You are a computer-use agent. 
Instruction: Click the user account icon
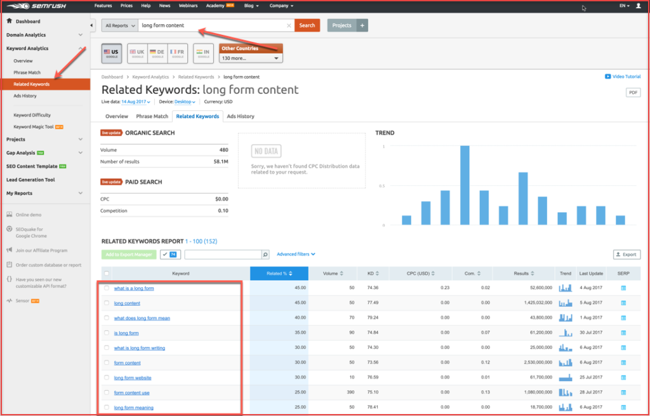tap(638, 6)
